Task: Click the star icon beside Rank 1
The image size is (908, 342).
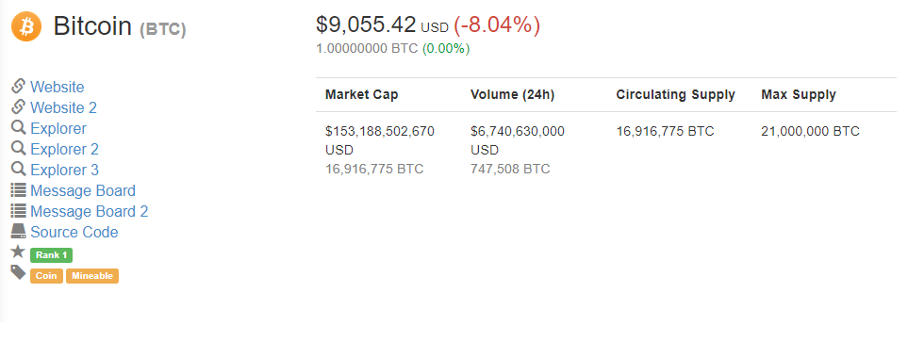Action: tap(19, 252)
